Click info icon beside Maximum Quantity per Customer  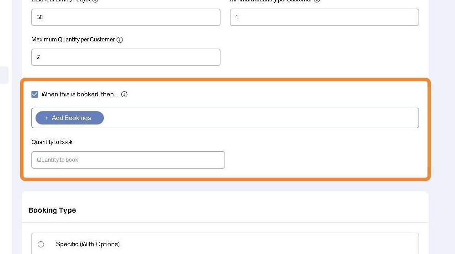(120, 40)
